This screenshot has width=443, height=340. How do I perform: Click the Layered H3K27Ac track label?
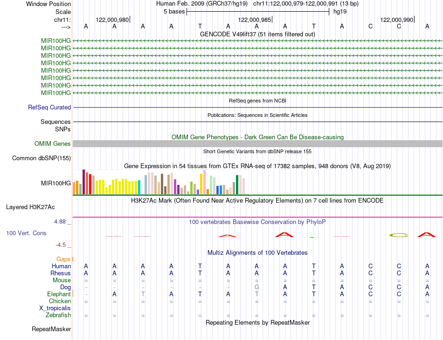(x=30, y=207)
